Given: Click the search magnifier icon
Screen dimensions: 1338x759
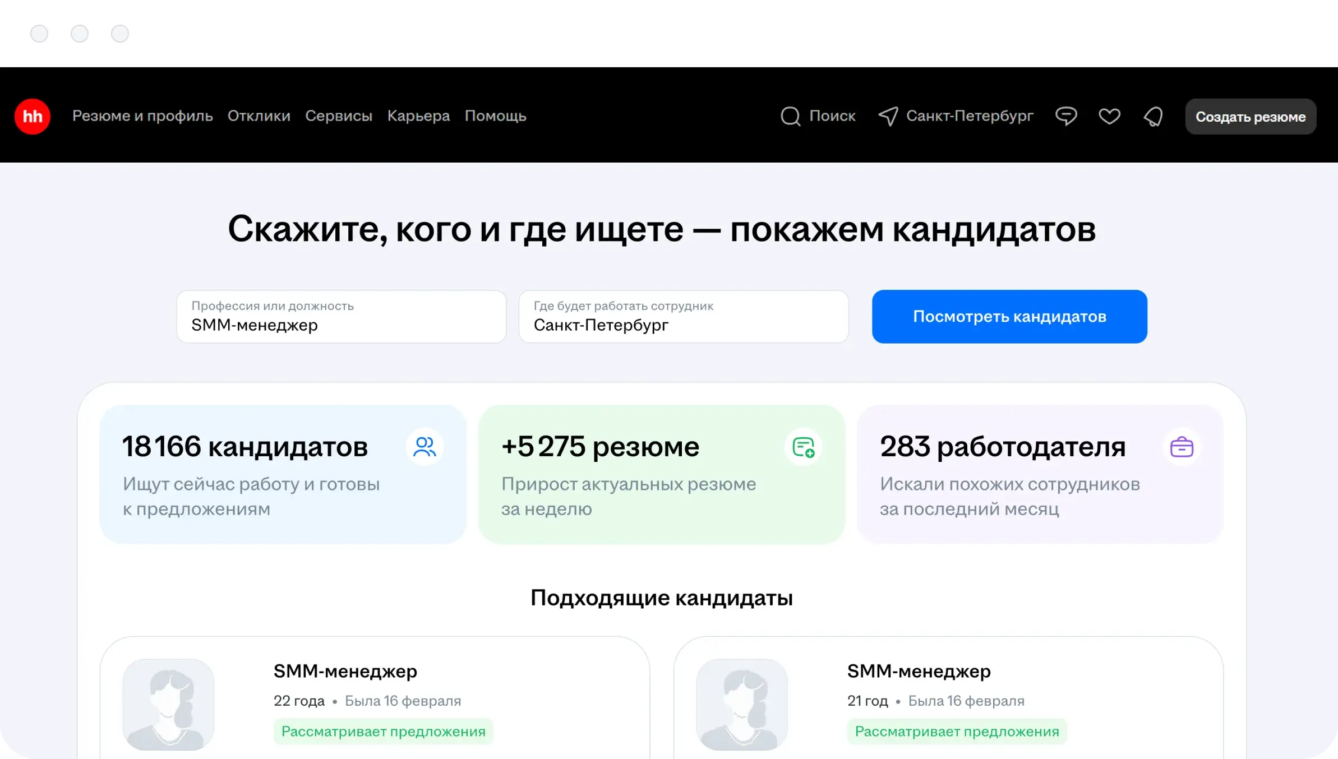Looking at the screenshot, I should click(x=791, y=116).
